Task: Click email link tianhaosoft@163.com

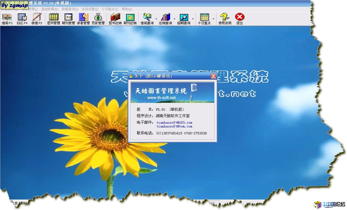Action: (174, 123)
